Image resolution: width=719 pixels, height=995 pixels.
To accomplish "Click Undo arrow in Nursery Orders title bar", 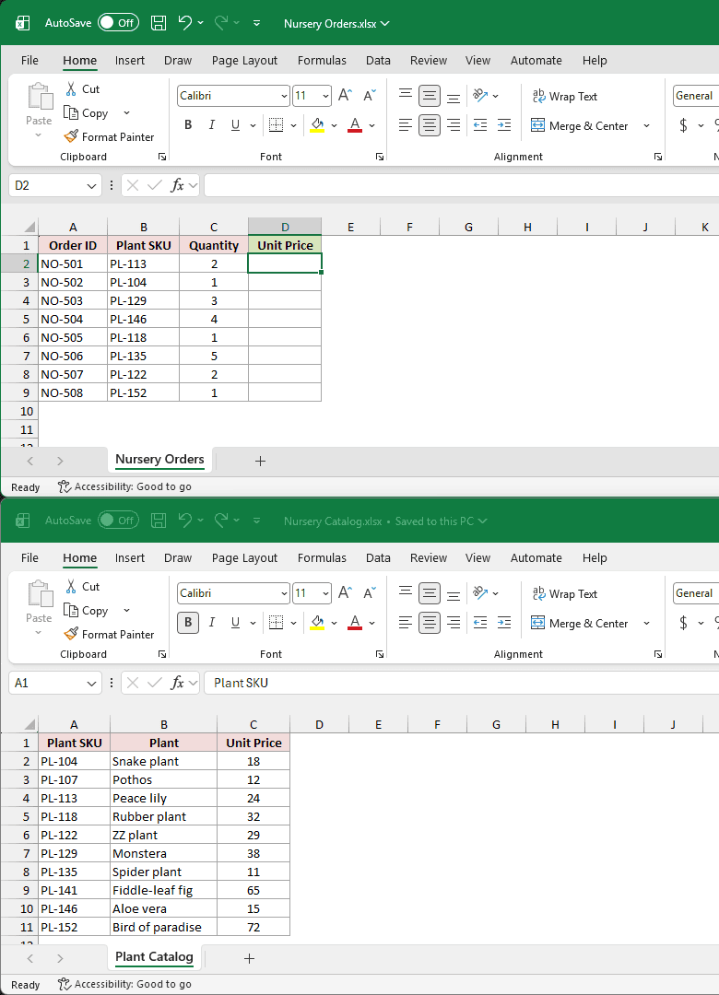I will coord(185,23).
